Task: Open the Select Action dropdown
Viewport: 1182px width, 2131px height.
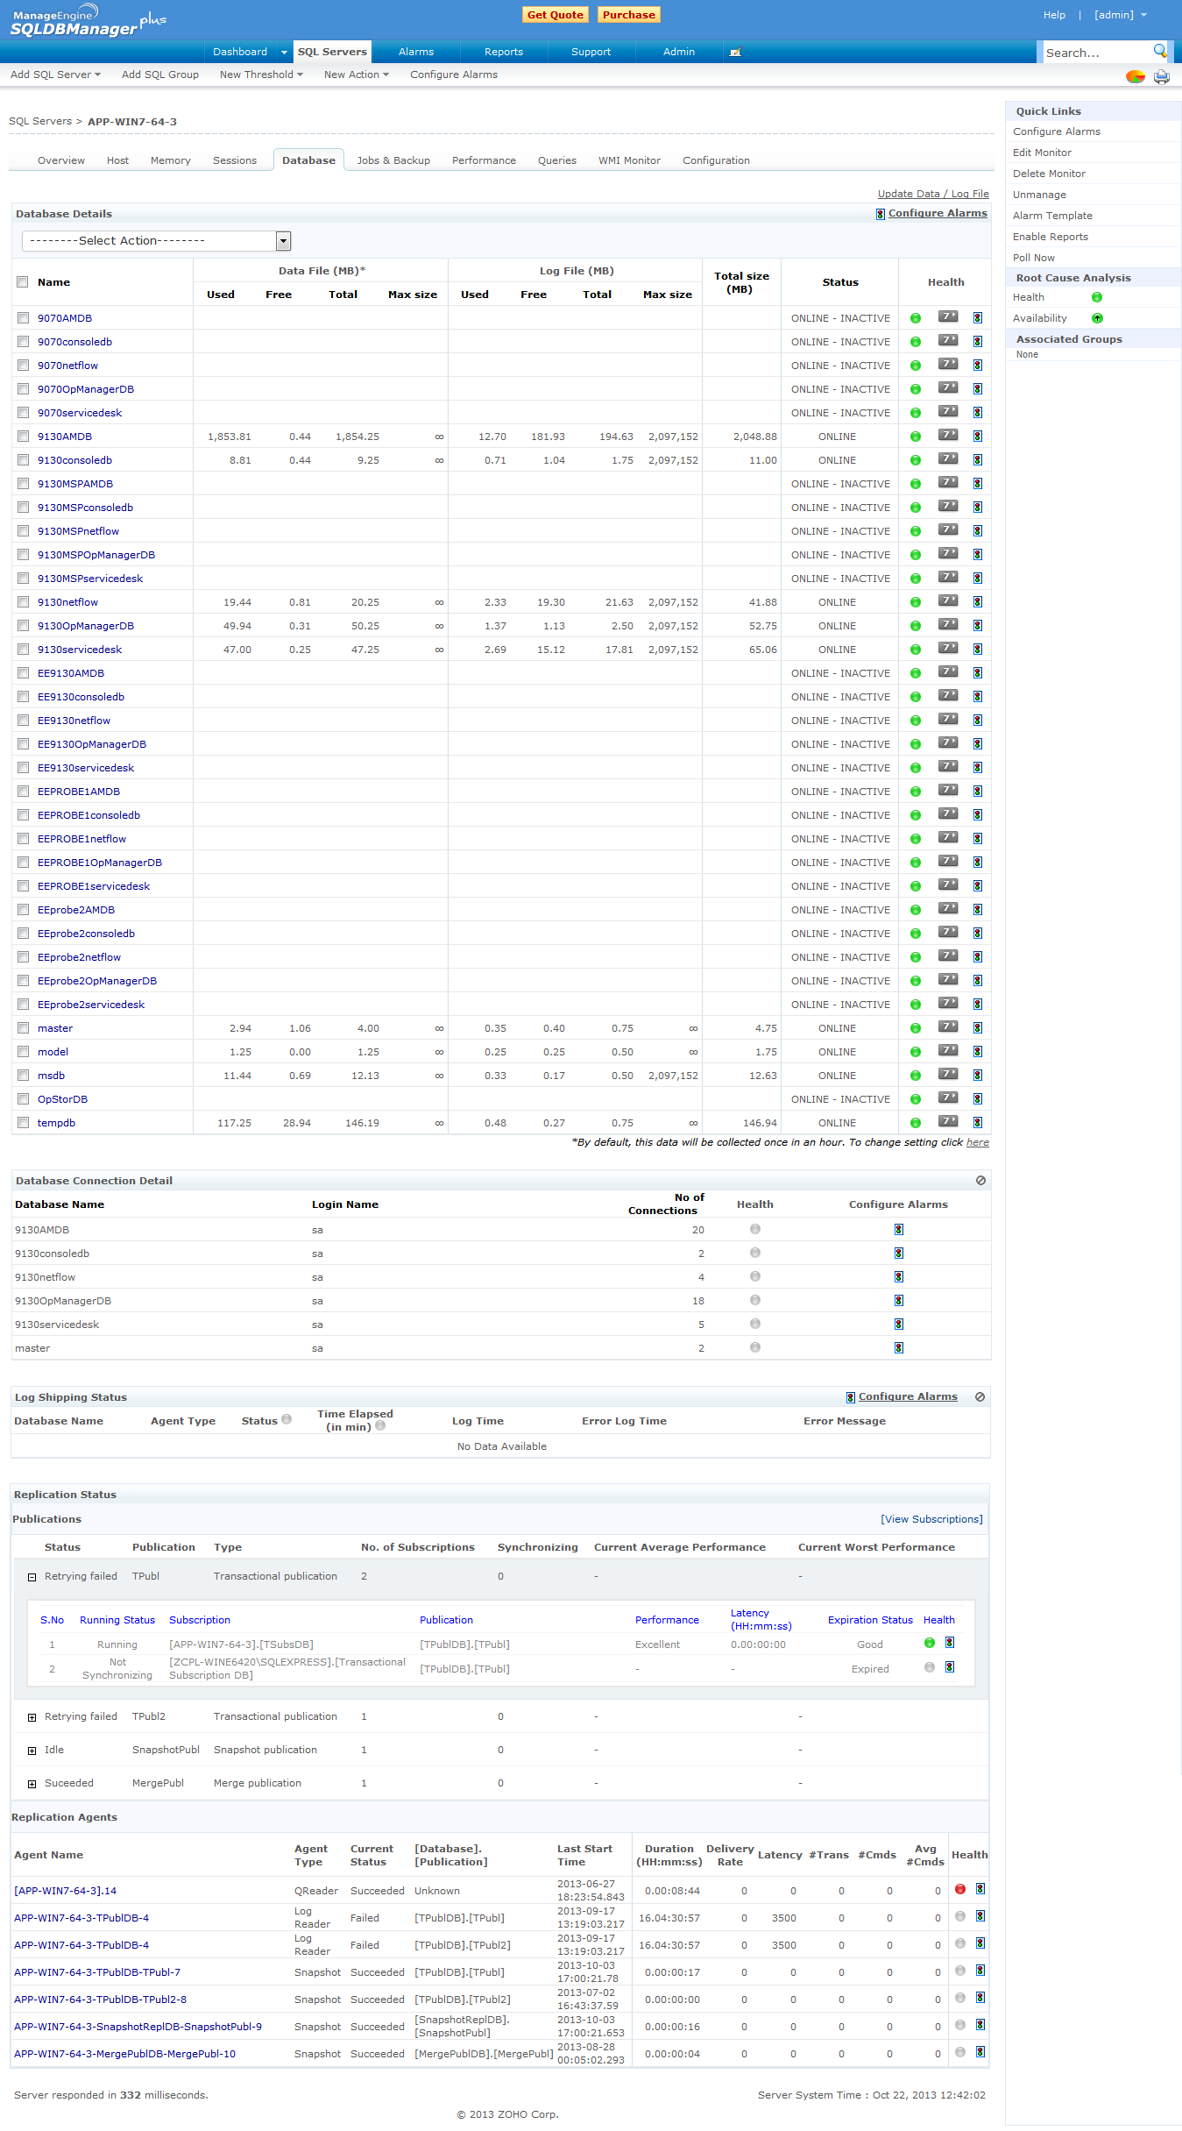Action: coord(157,241)
